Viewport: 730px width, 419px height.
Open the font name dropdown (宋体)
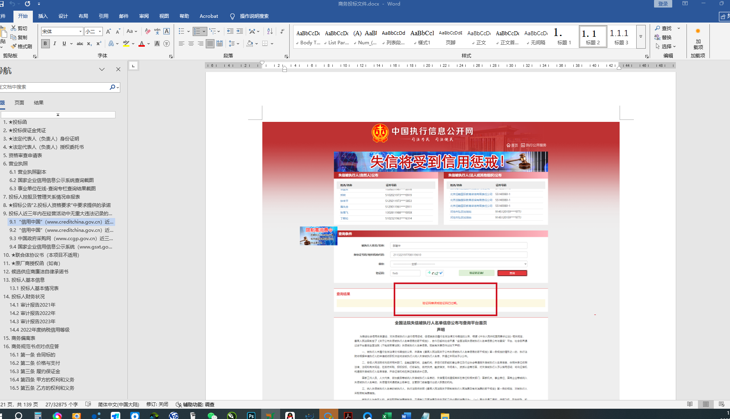pyautogui.click(x=80, y=31)
